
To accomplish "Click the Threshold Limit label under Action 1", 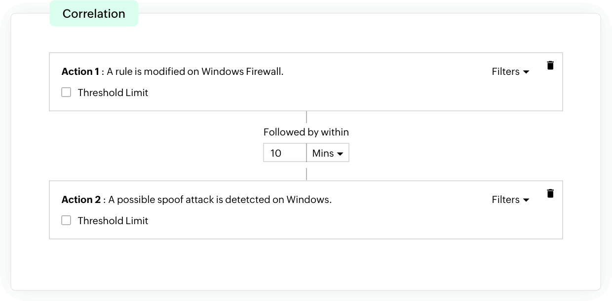I will (113, 93).
